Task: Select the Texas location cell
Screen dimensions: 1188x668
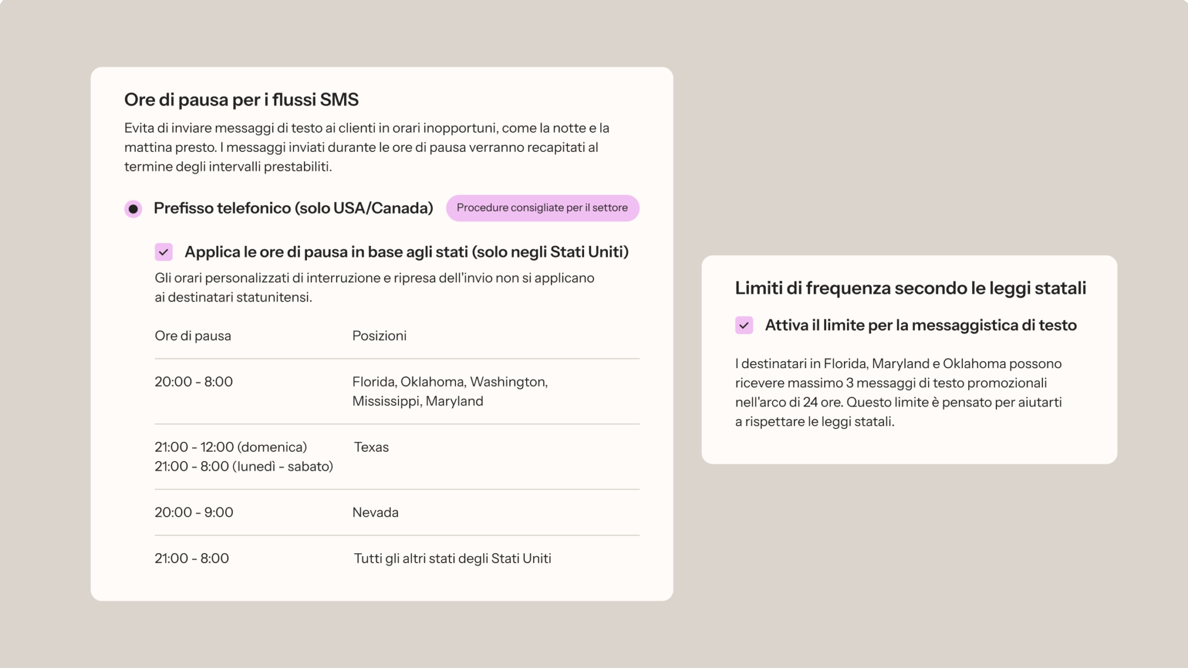Action: 371,447
